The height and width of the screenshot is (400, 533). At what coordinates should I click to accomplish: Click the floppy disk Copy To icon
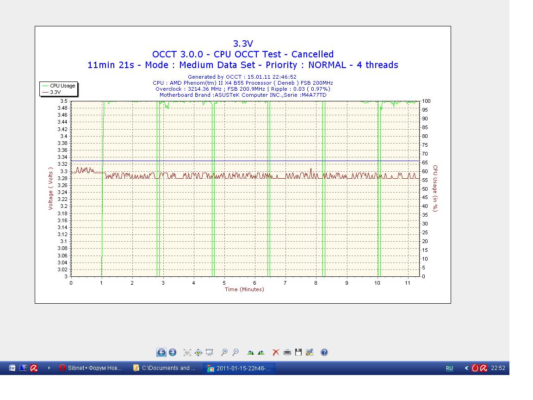coord(298,352)
